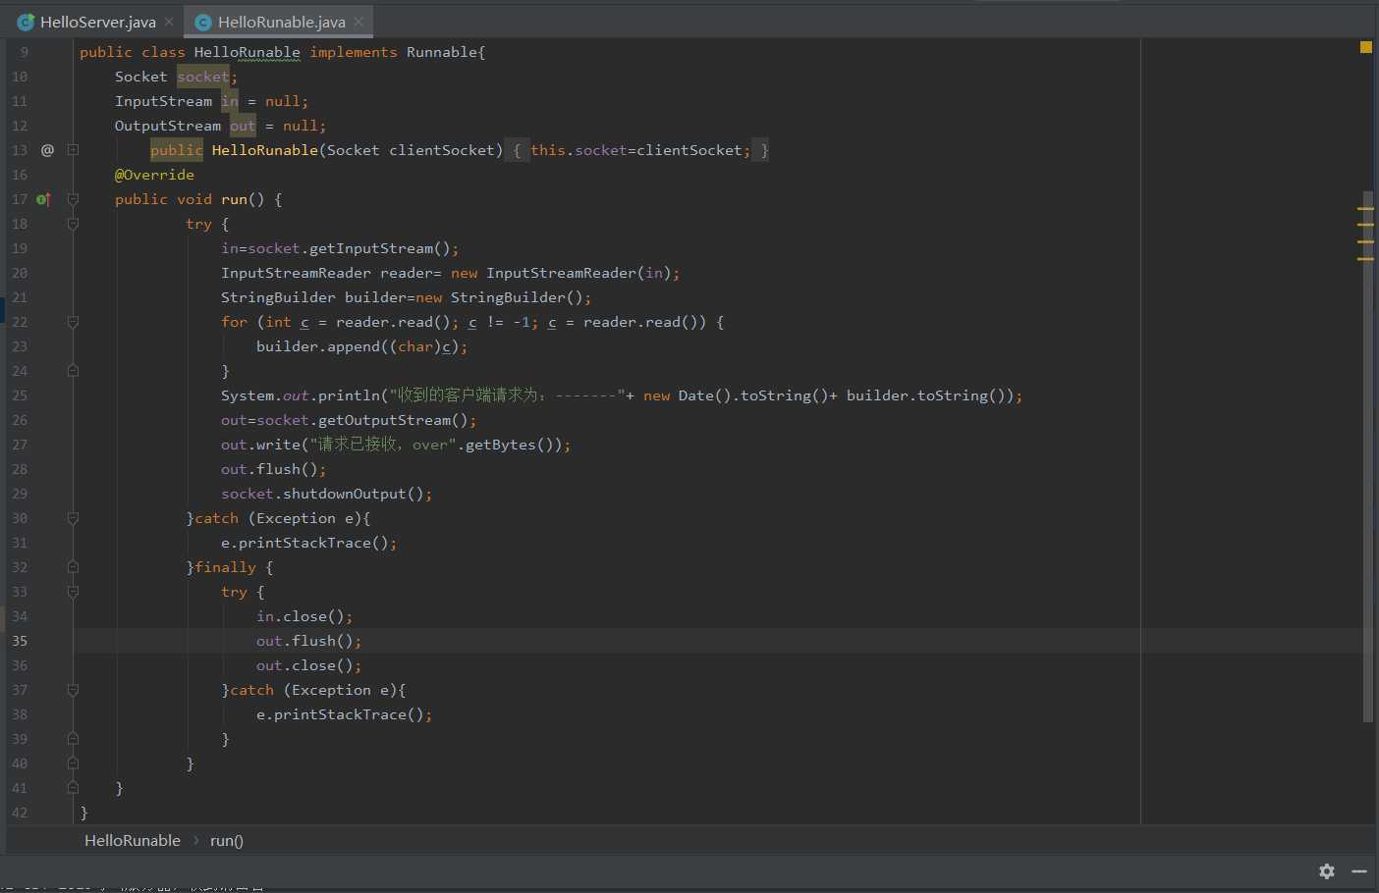Close the HelloRunable.java tab
The image size is (1379, 893).
point(359,22)
